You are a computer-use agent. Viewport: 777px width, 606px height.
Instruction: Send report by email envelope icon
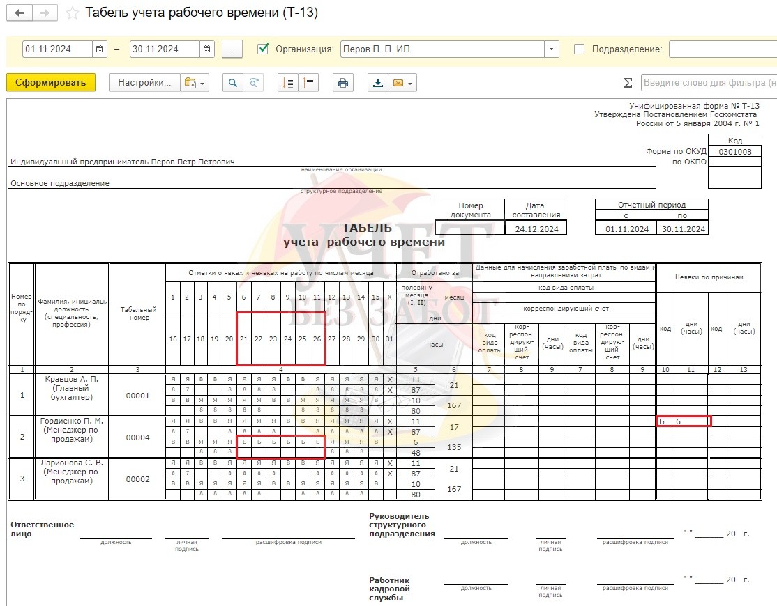pos(402,83)
